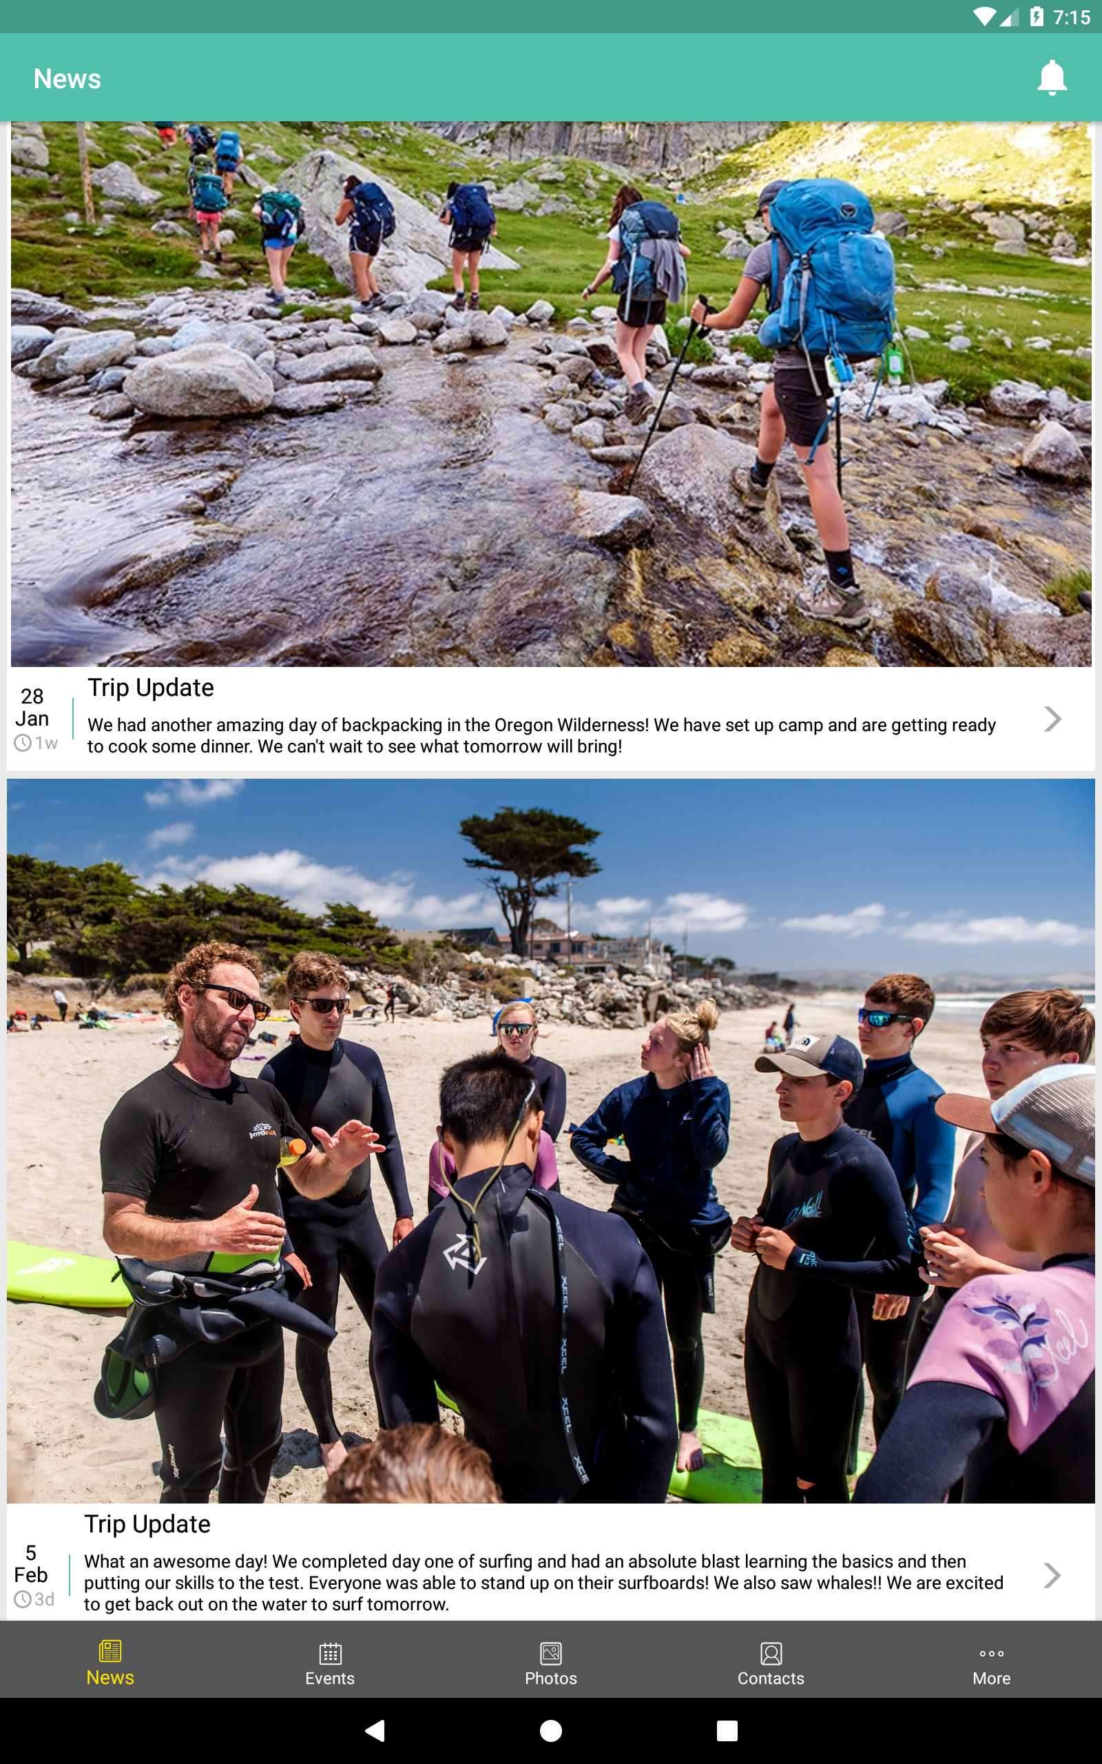This screenshot has width=1102, height=1764.
Task: Open the Photos gallery icon
Action: coord(551,1653)
